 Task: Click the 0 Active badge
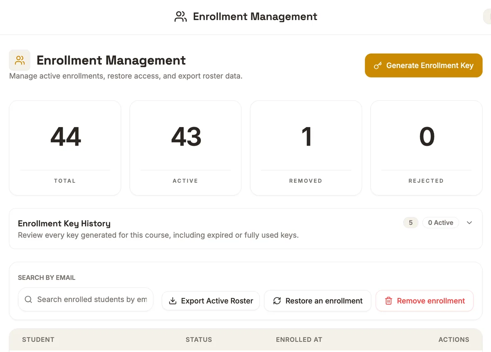click(x=441, y=223)
